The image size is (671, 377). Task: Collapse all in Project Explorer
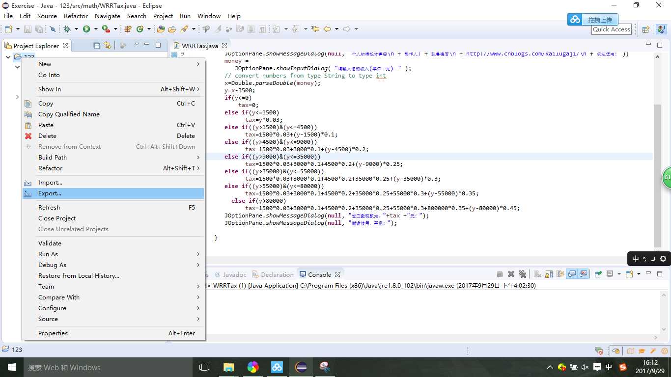[x=97, y=46]
